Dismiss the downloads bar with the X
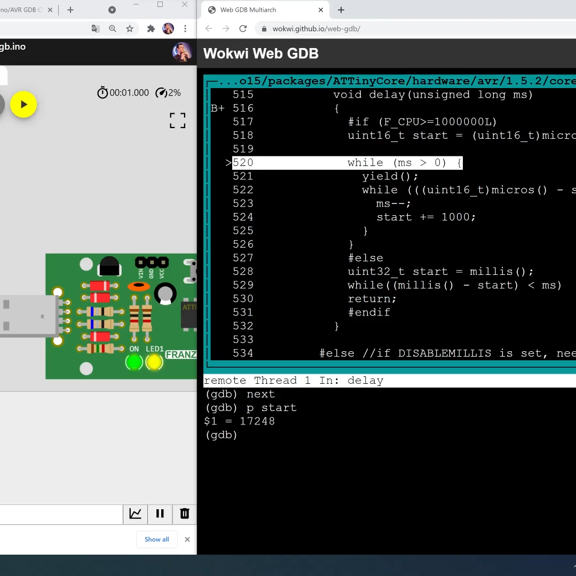This screenshot has width=576, height=576. click(187, 539)
